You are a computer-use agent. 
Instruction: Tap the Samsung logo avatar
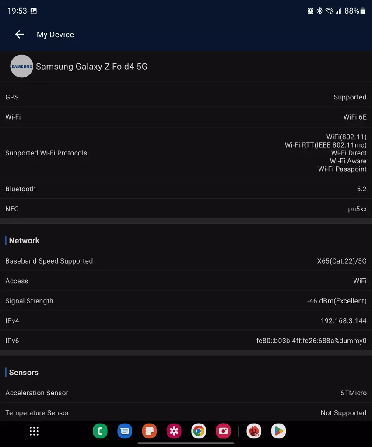[21, 67]
